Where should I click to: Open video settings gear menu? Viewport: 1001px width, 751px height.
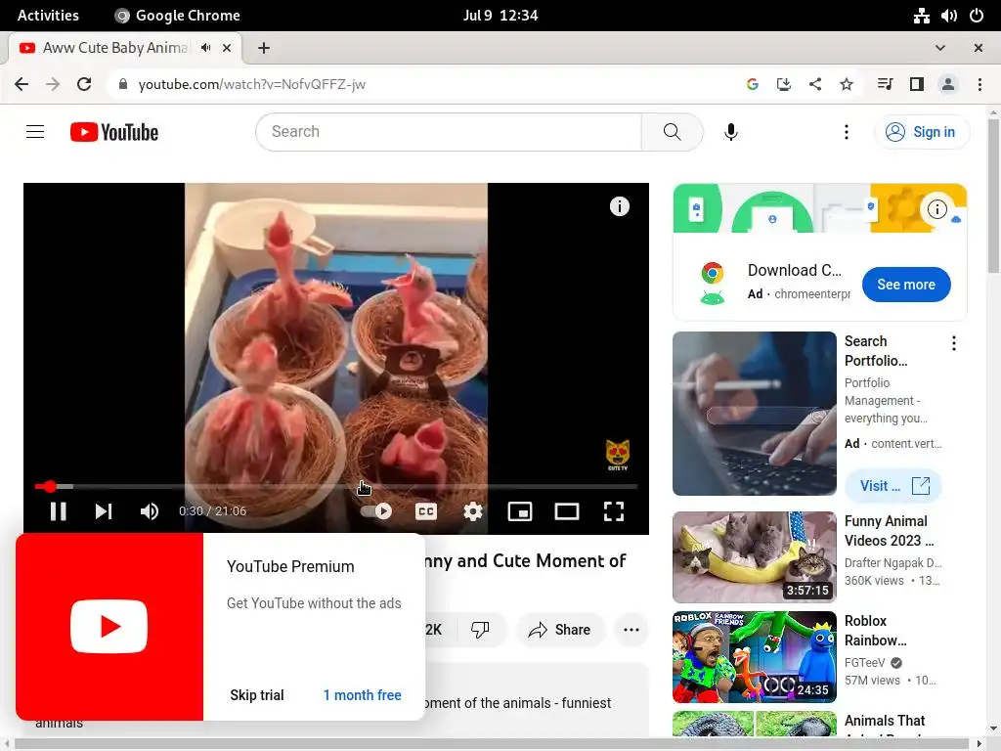(473, 510)
